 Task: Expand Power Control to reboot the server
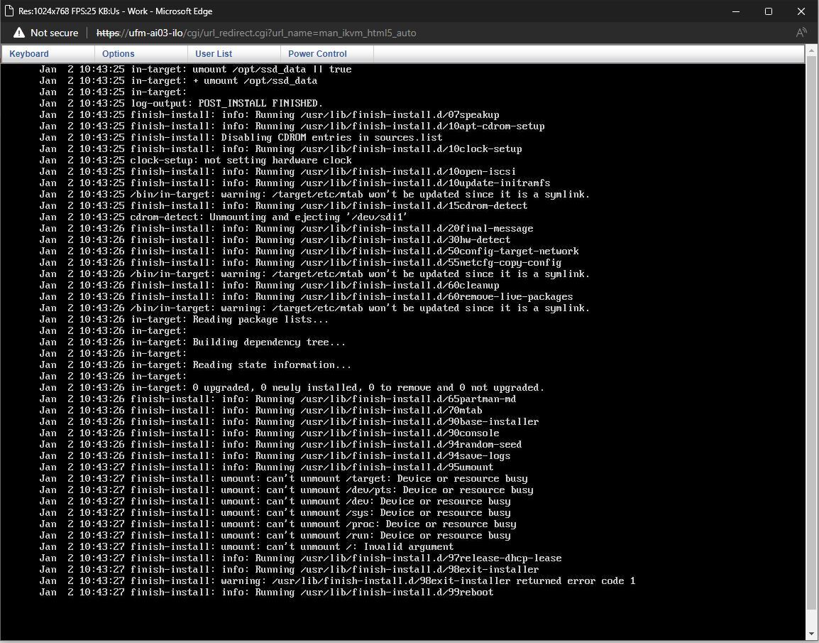(317, 53)
